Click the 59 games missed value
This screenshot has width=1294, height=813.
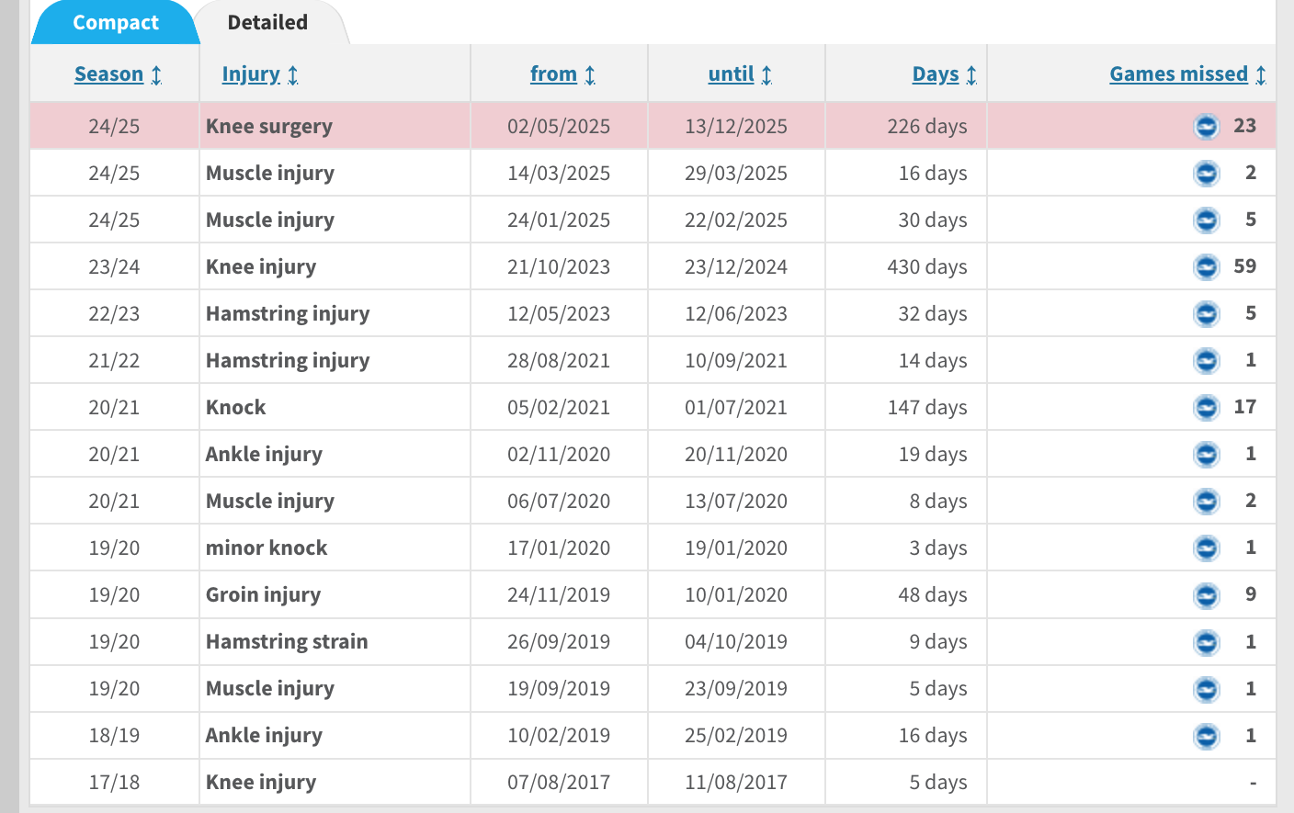point(1244,266)
